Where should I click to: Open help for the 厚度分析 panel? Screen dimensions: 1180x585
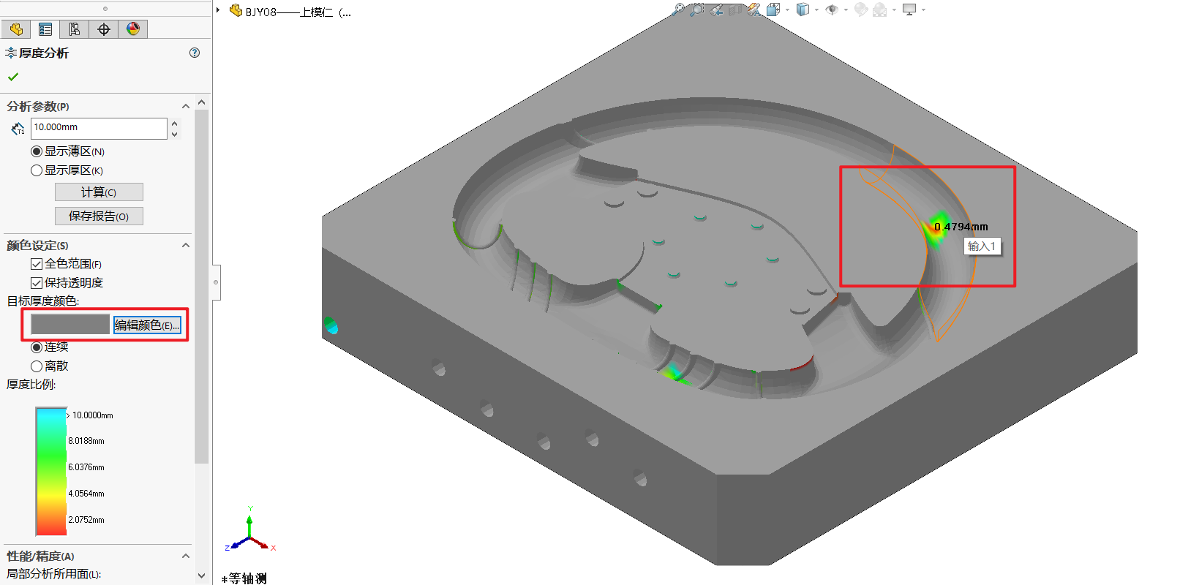[195, 53]
